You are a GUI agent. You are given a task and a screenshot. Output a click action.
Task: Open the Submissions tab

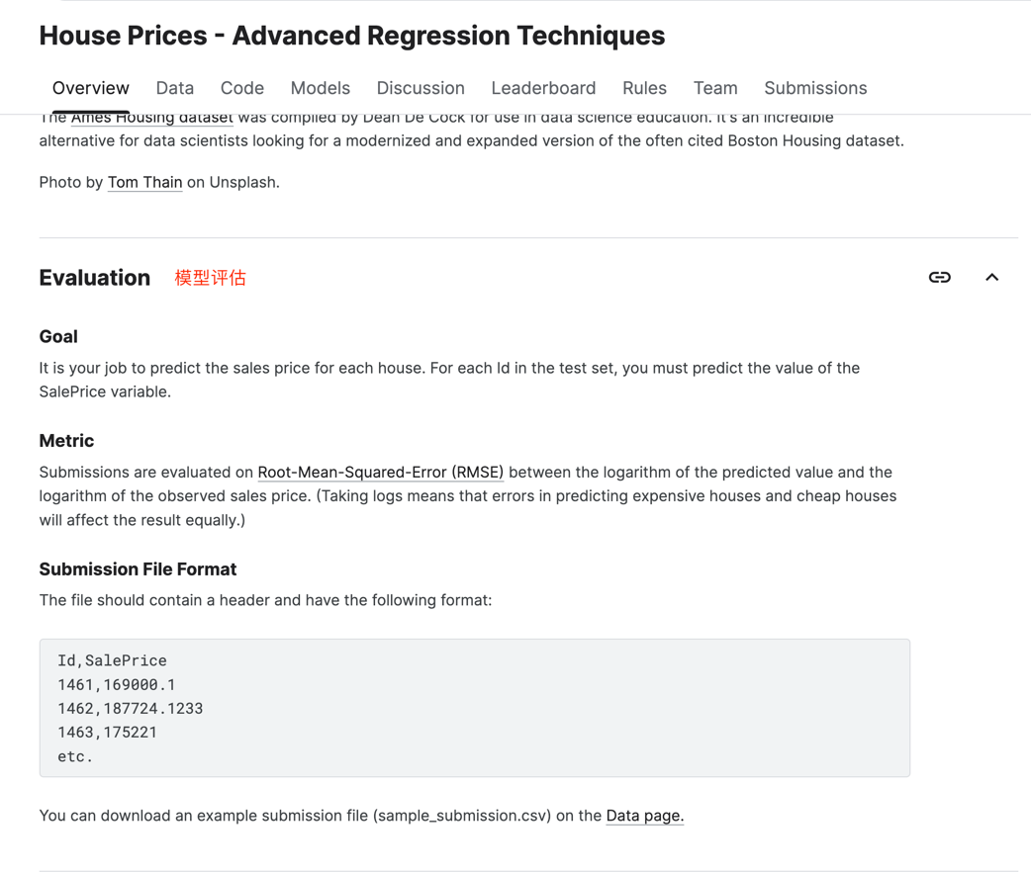pos(815,88)
